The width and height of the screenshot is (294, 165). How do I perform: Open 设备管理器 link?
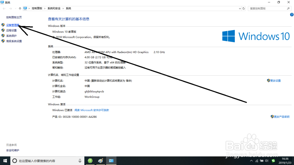pos(13,25)
